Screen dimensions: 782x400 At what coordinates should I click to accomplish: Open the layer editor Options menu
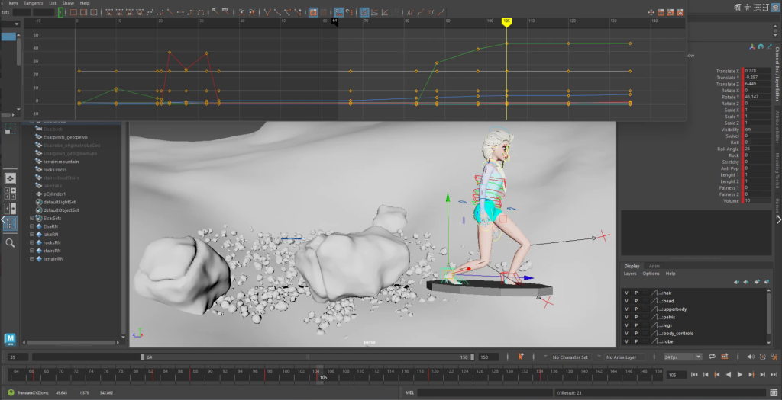click(651, 274)
